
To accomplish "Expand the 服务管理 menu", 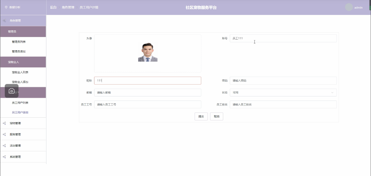I will click(23, 135).
